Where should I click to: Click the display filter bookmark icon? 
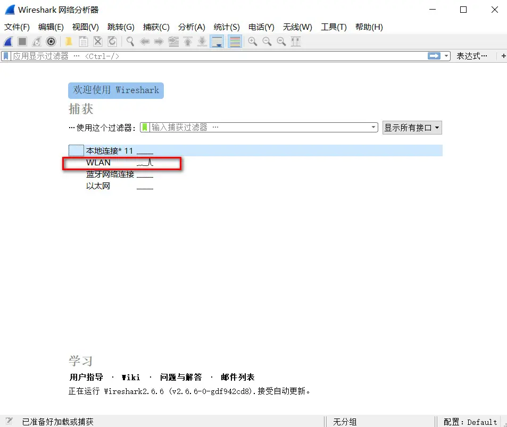tap(6, 56)
